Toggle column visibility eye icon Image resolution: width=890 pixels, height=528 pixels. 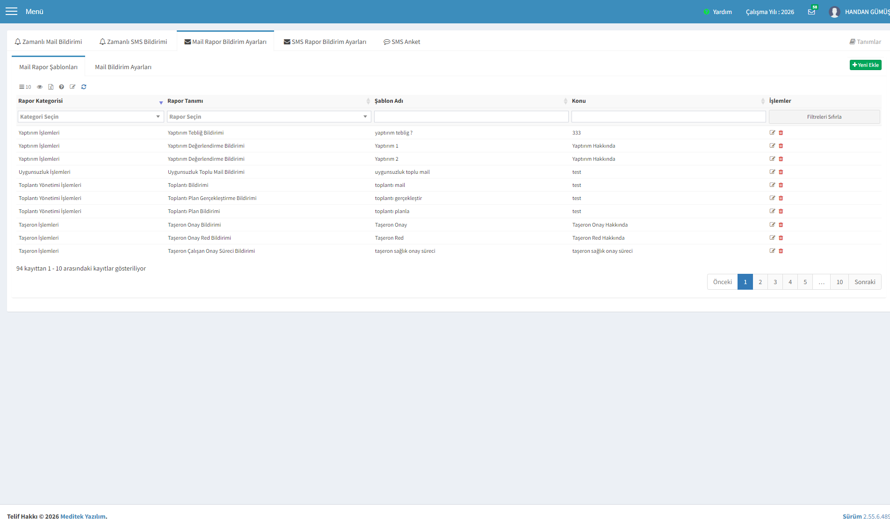pyautogui.click(x=40, y=87)
